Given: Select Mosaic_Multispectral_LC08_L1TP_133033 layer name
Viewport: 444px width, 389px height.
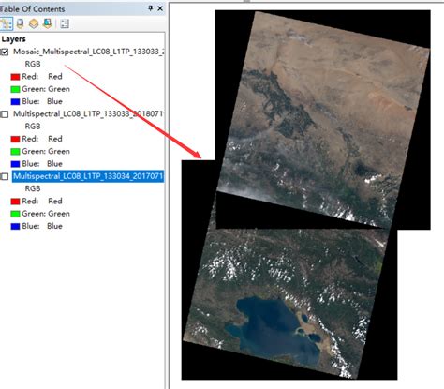Looking at the screenshot, I should tap(88, 52).
